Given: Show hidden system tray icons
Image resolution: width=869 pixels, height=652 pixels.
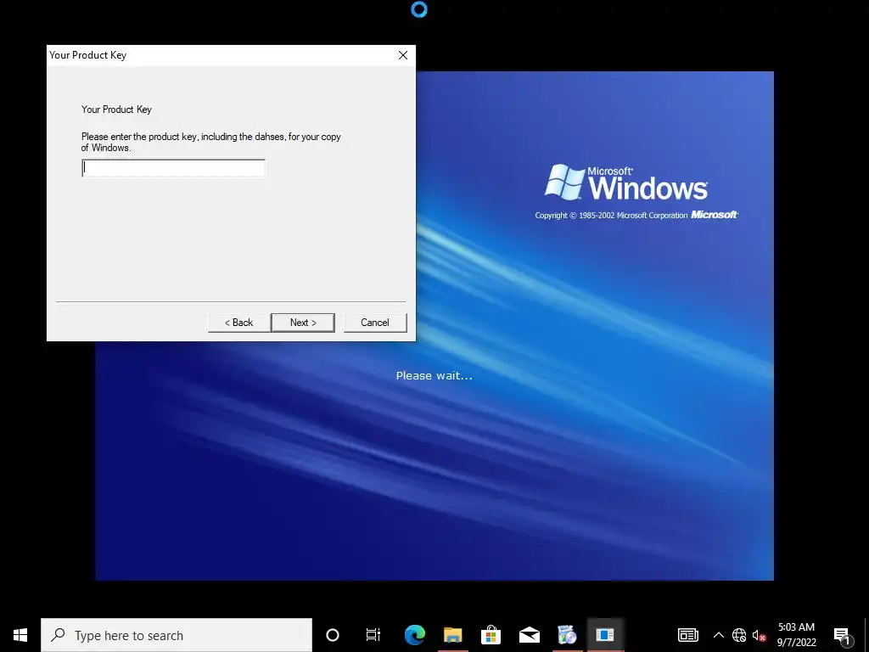Looking at the screenshot, I should tap(718, 635).
